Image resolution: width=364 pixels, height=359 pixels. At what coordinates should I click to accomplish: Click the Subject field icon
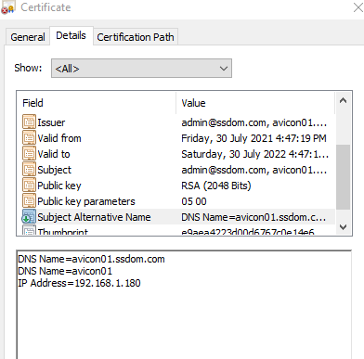pos(29,170)
